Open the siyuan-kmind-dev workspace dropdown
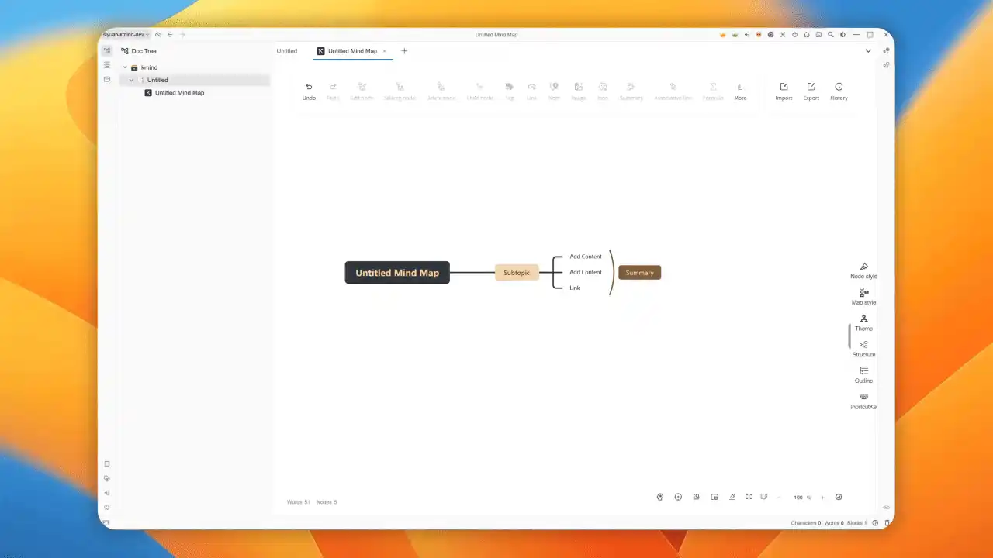Viewport: 993px width, 558px height. (x=126, y=35)
